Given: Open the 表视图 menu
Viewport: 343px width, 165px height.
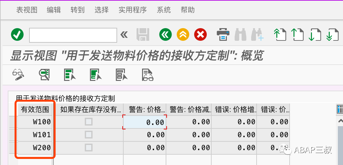Looking at the screenshot, I should pos(27,10).
